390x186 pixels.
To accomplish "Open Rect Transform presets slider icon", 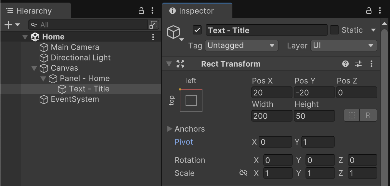I will tap(358, 64).
